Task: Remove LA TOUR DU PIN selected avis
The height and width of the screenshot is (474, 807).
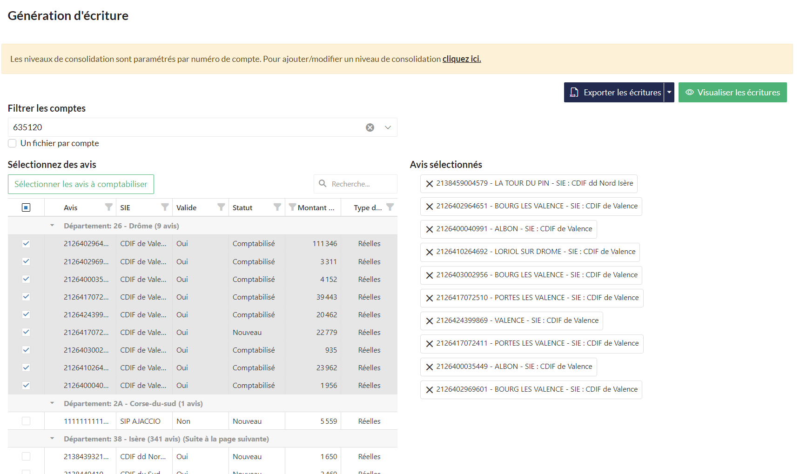Action: click(x=430, y=184)
